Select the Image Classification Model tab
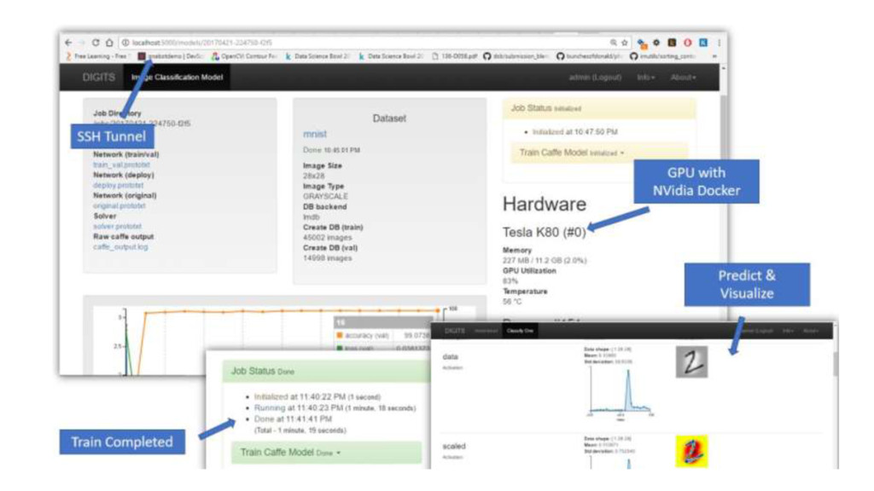874x491 pixels. [178, 78]
